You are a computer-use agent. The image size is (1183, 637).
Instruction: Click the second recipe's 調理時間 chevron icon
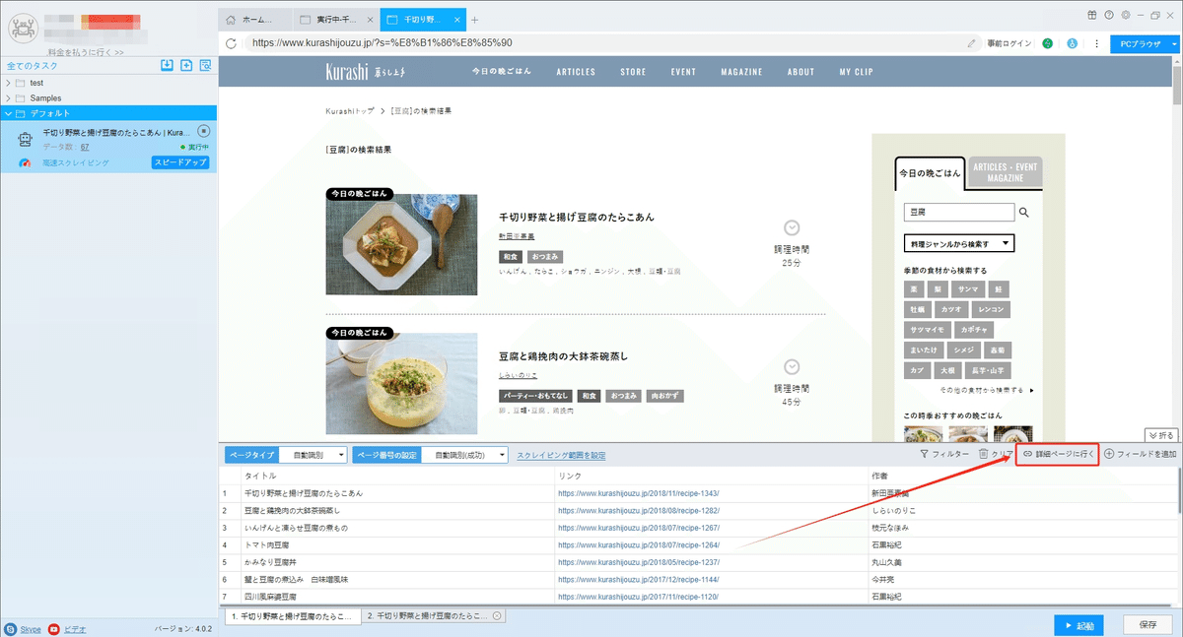pyautogui.click(x=792, y=366)
